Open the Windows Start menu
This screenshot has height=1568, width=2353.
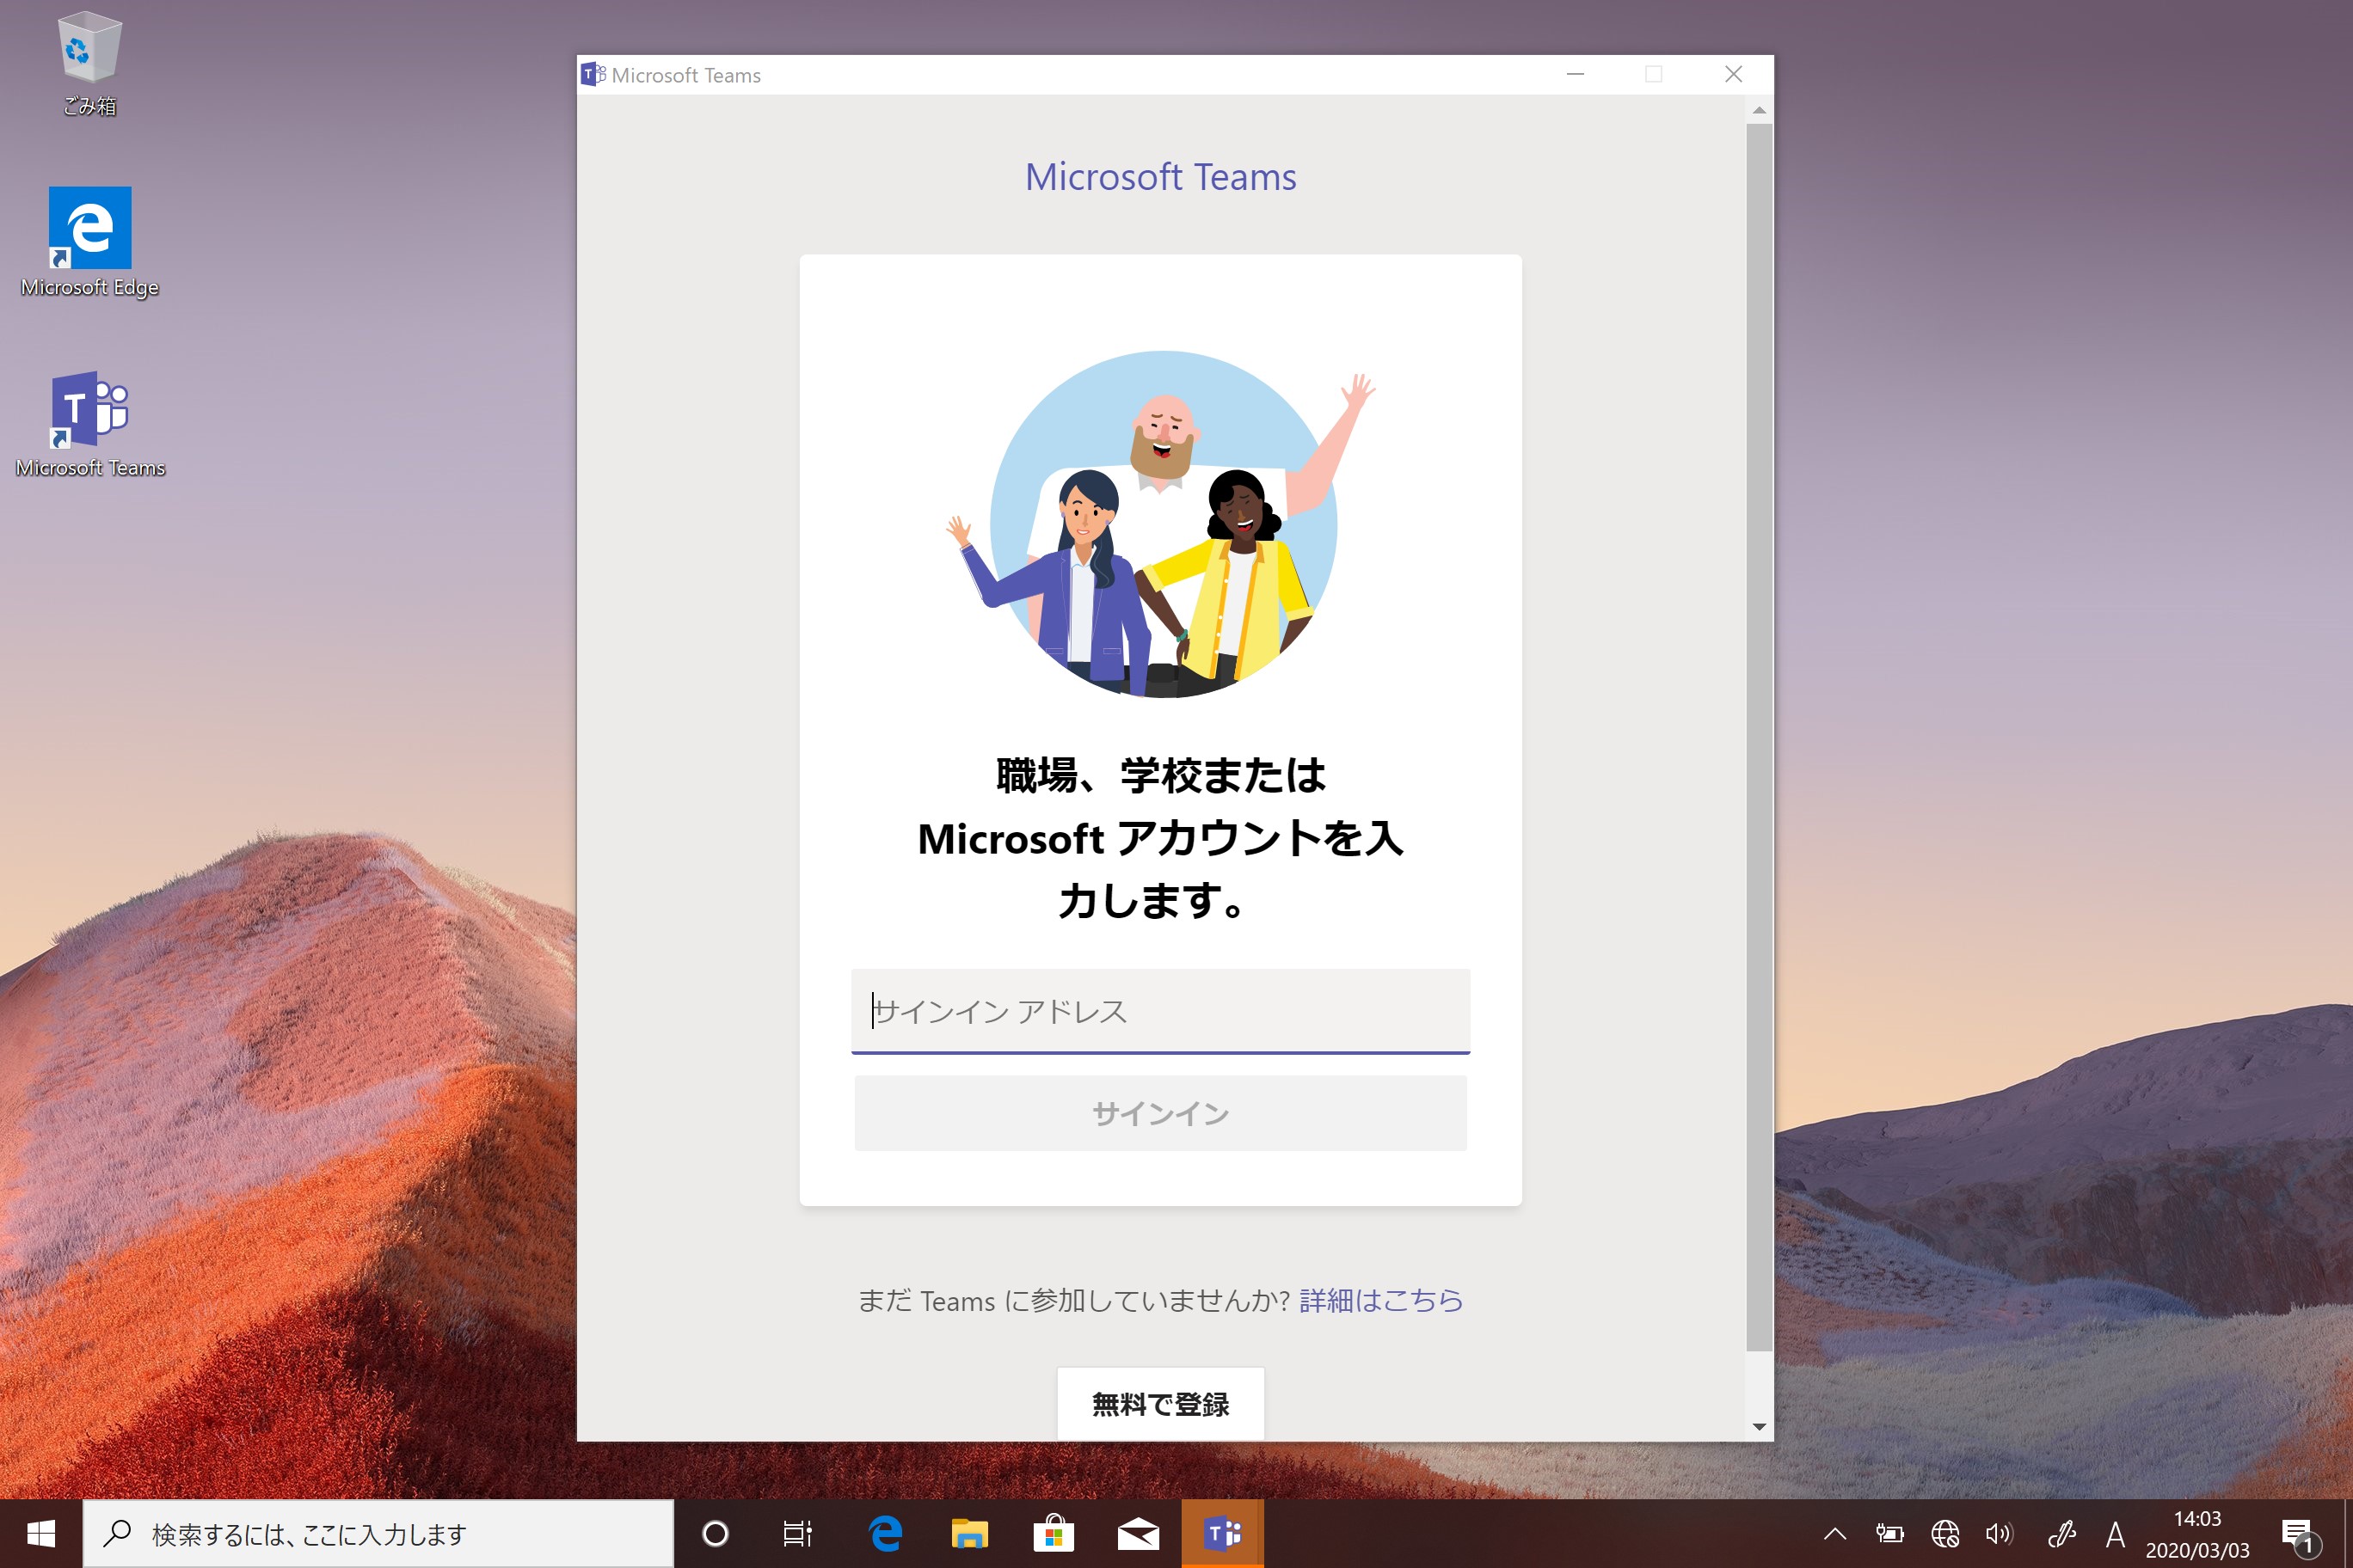(x=41, y=1533)
